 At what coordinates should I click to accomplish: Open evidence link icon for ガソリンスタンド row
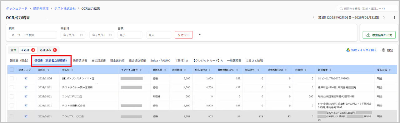26,78
